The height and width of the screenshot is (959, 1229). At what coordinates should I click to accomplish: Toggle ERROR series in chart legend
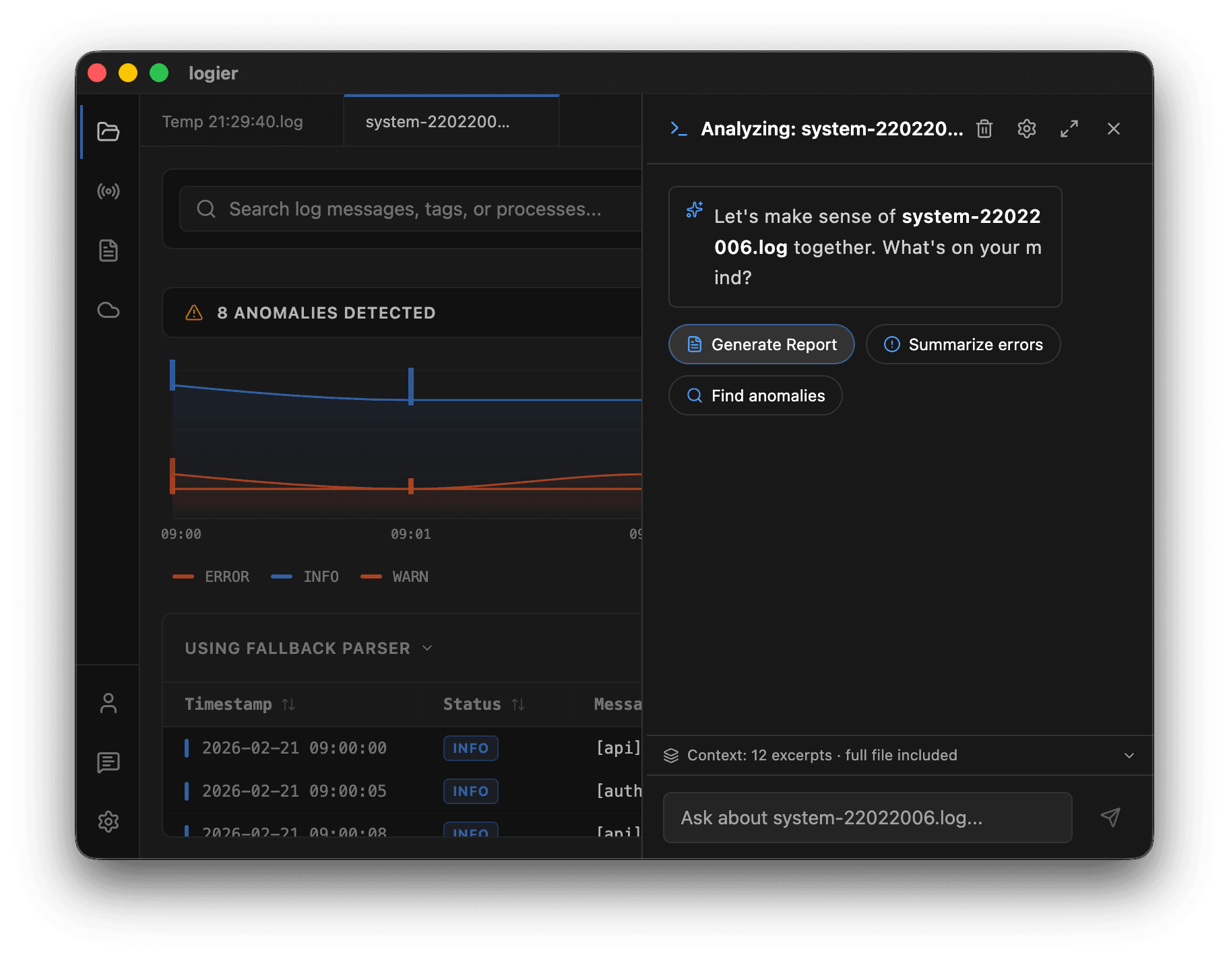[211, 576]
